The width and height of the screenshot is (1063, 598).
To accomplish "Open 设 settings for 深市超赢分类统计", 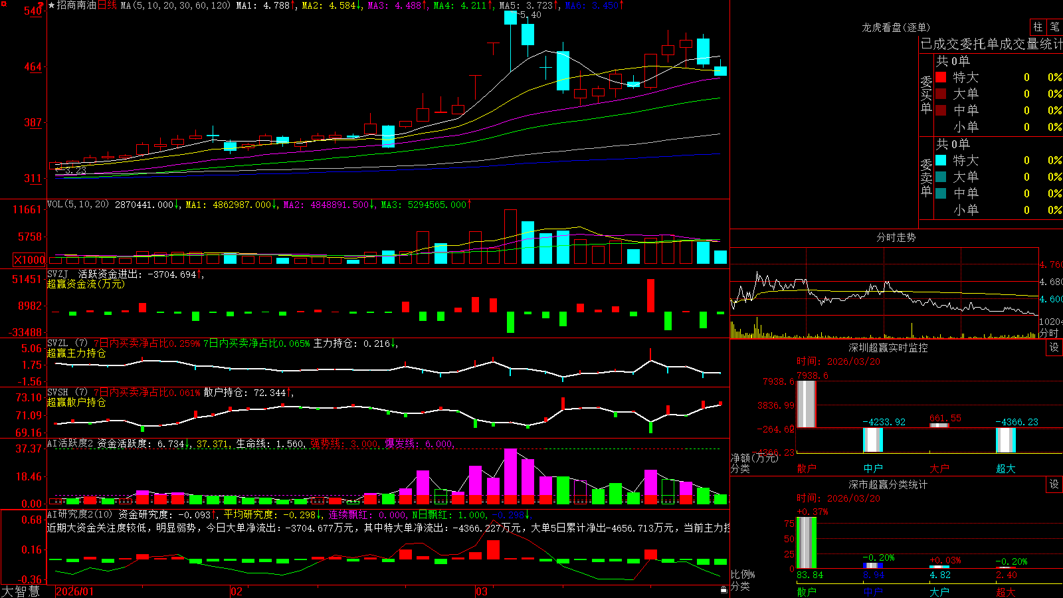I will coord(1054,484).
